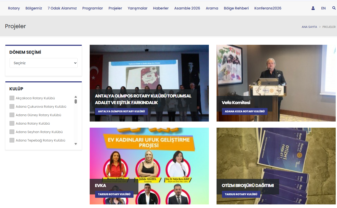Open the Vefa Komitesi project title
This screenshot has height=208, width=337.
point(236,103)
